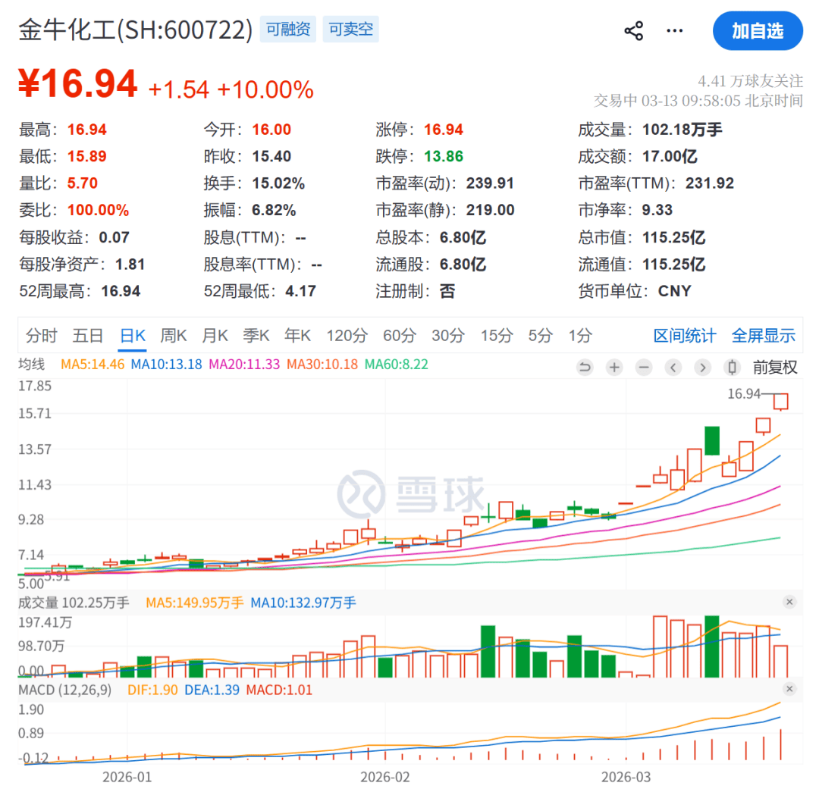Open the more options (...) icon
The image size is (819, 789).
point(674,30)
